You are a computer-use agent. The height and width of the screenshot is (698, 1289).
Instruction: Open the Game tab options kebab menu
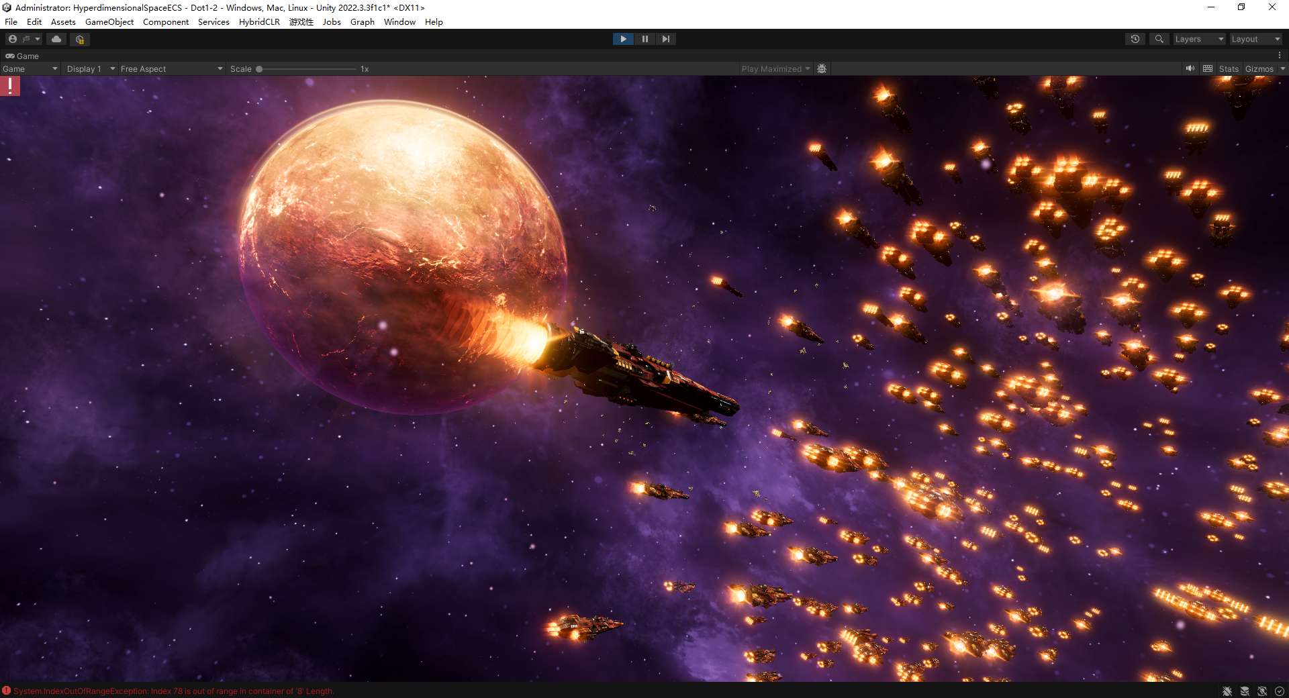[1280, 56]
